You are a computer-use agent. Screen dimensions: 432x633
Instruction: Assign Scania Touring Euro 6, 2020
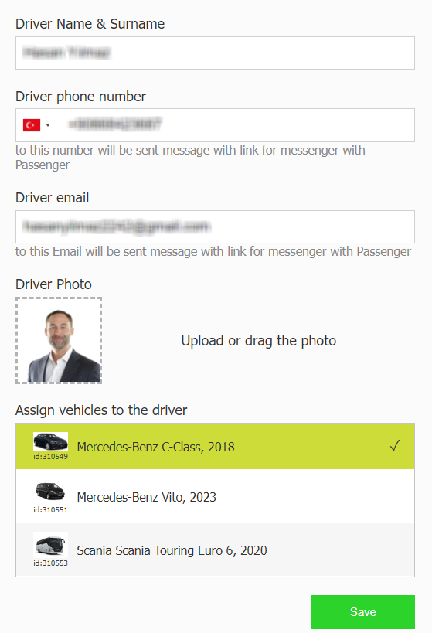click(x=215, y=550)
